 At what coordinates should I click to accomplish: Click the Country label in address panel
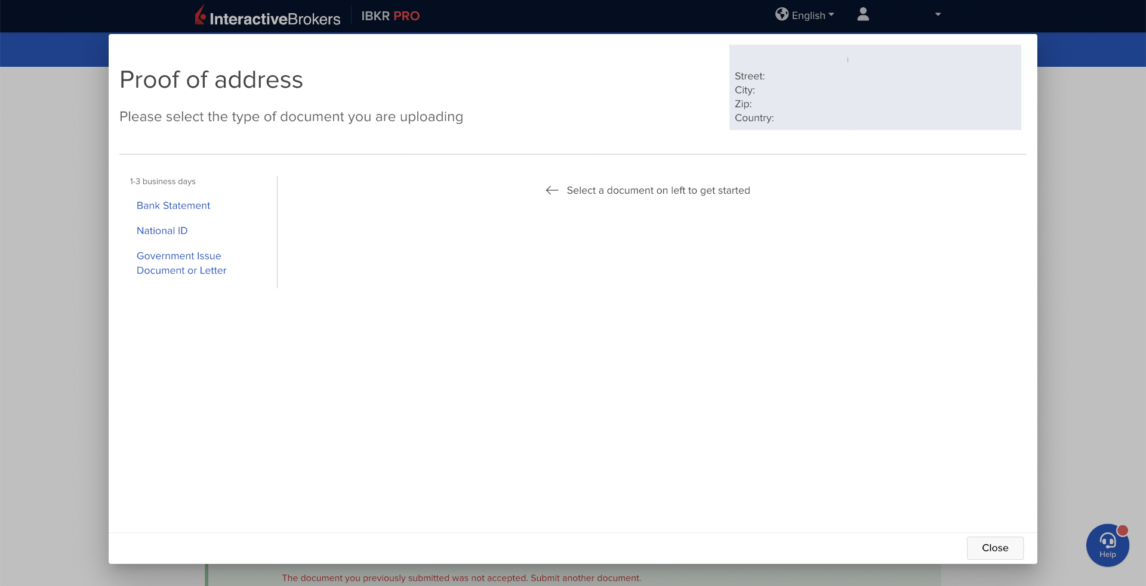(x=754, y=118)
